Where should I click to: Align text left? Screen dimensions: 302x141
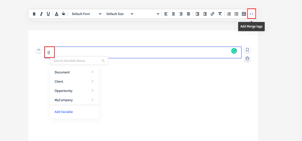point(166,14)
